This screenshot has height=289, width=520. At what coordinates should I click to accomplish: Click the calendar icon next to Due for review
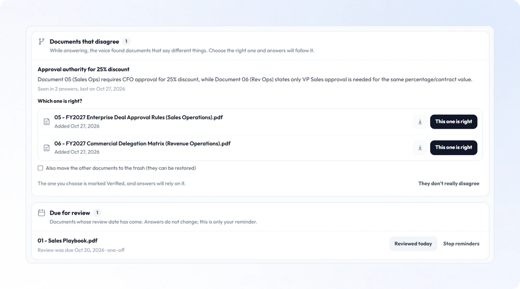pyautogui.click(x=42, y=213)
